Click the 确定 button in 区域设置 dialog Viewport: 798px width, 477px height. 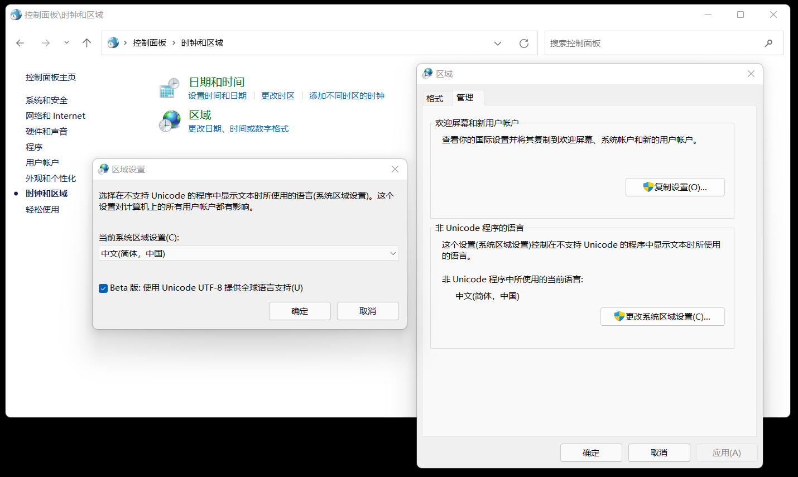pyautogui.click(x=300, y=311)
